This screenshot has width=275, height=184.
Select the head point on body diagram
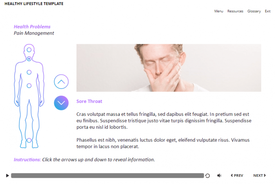29,50
